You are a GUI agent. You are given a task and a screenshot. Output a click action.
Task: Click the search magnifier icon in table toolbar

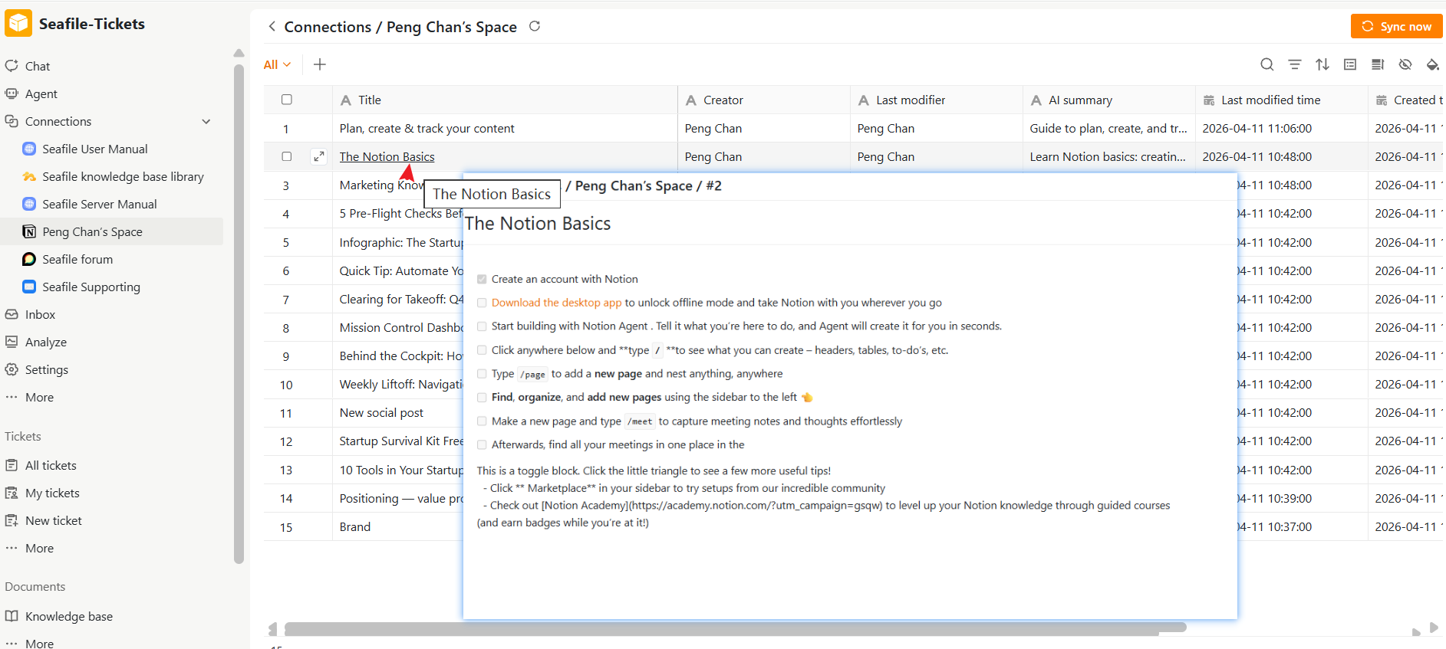coord(1267,64)
